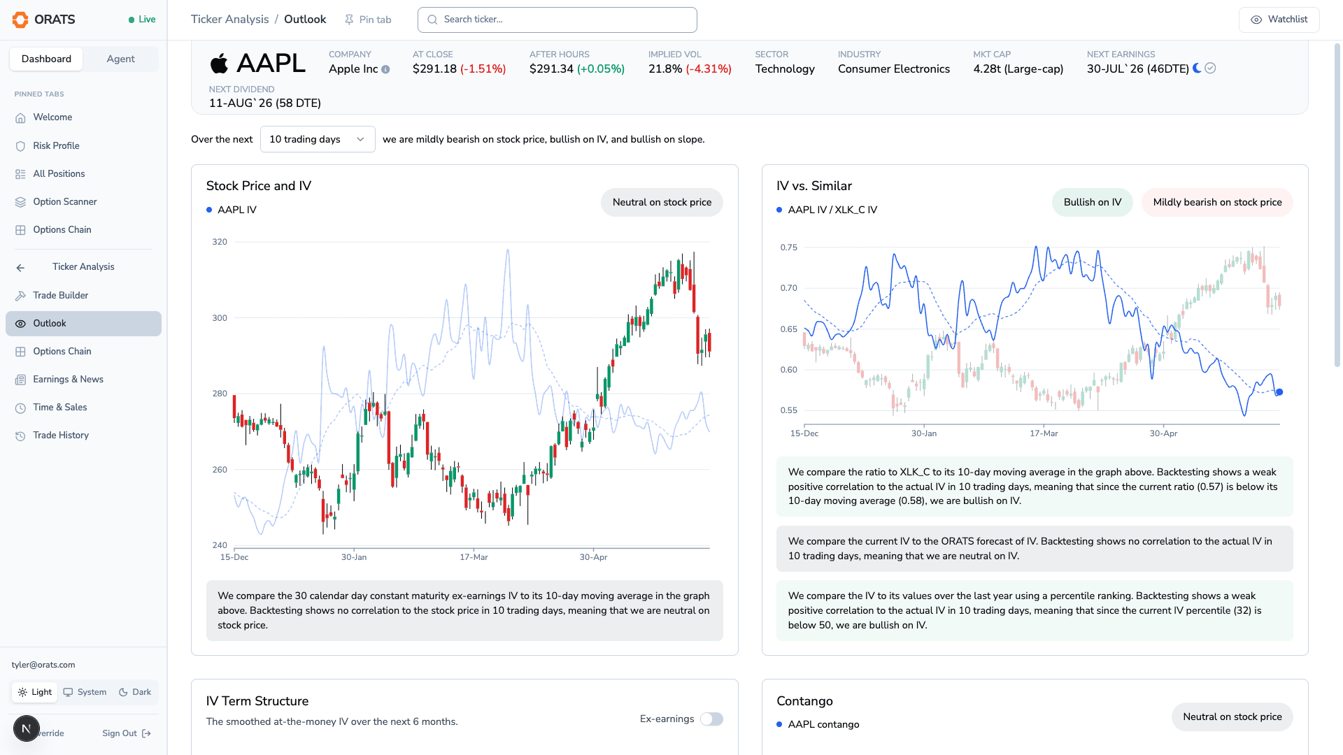Click the sun icon for Light theme

[x=22, y=692]
